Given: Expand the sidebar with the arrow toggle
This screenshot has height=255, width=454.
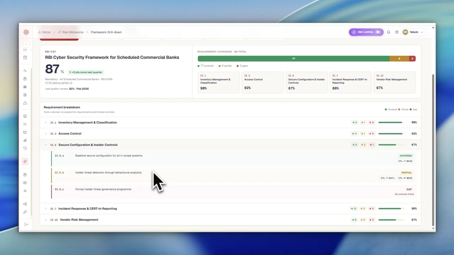Looking at the screenshot, I should pos(26,44).
